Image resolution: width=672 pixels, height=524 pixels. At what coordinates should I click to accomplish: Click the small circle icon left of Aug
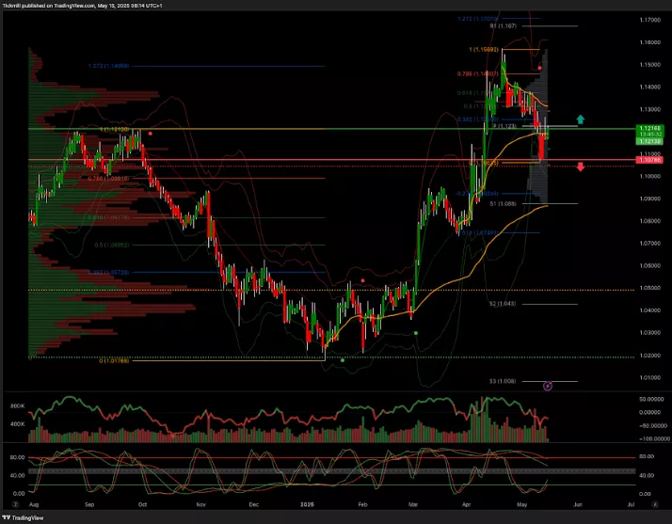(x=6, y=505)
